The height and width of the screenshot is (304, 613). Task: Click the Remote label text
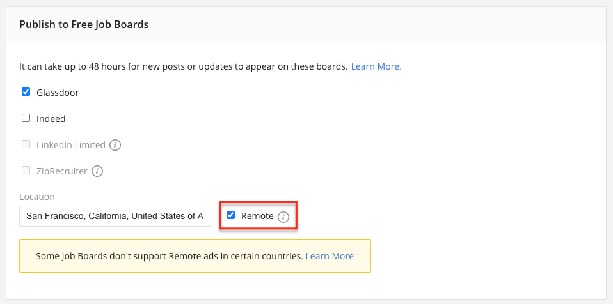257,217
